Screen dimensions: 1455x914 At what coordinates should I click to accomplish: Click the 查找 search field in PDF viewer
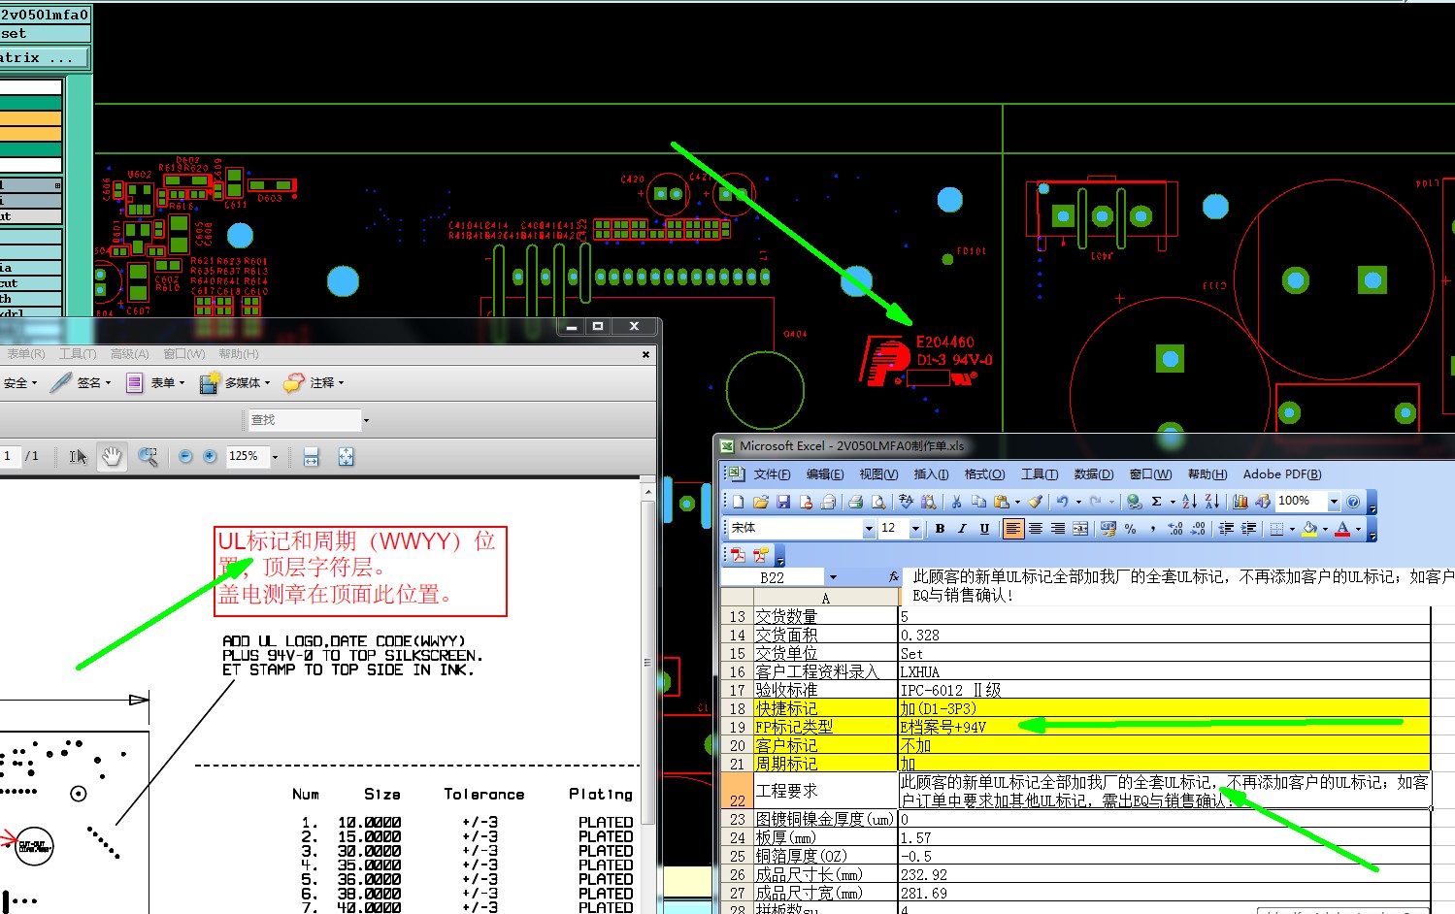tap(305, 420)
